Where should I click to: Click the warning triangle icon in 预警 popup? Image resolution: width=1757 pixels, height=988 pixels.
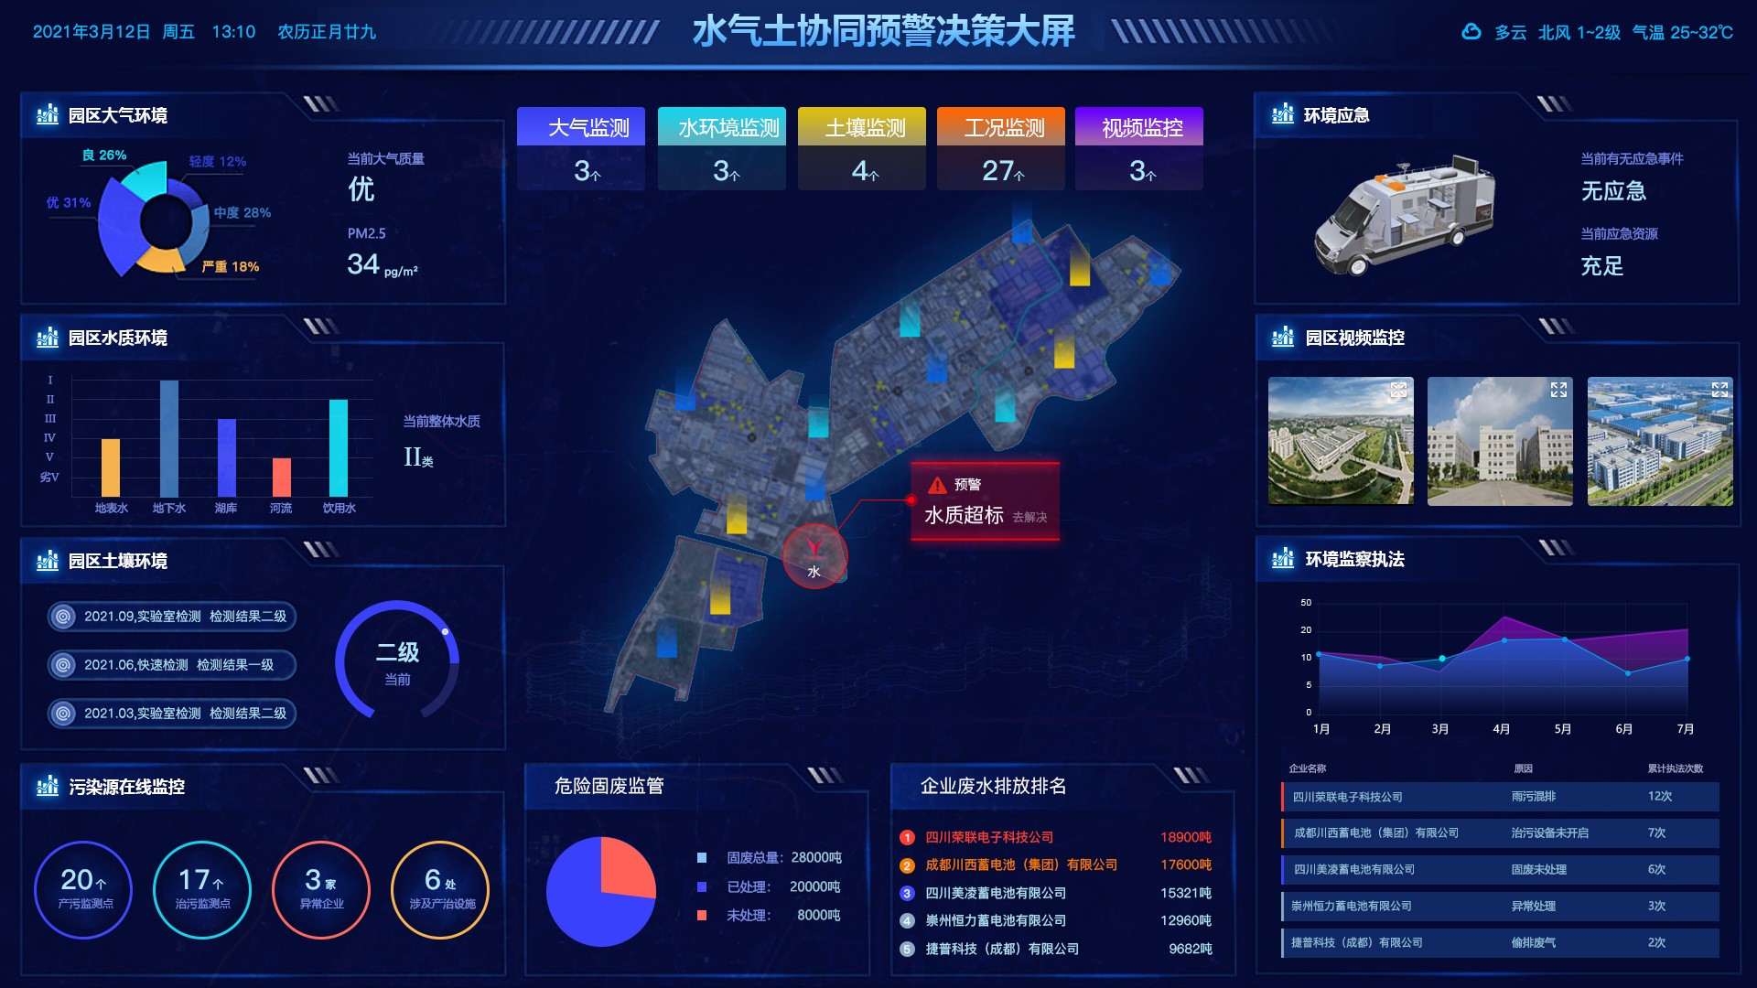pyautogui.click(x=937, y=485)
